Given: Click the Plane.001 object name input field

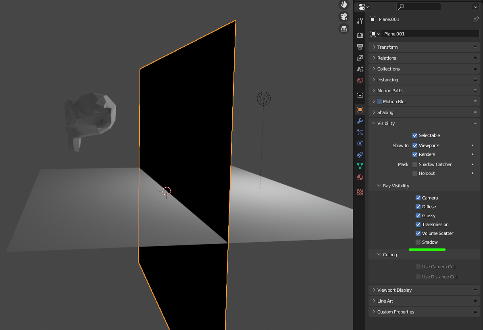Looking at the screenshot, I should (x=427, y=34).
